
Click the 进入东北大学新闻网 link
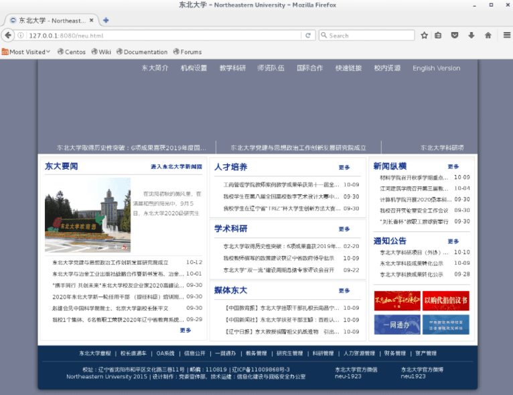(x=176, y=167)
